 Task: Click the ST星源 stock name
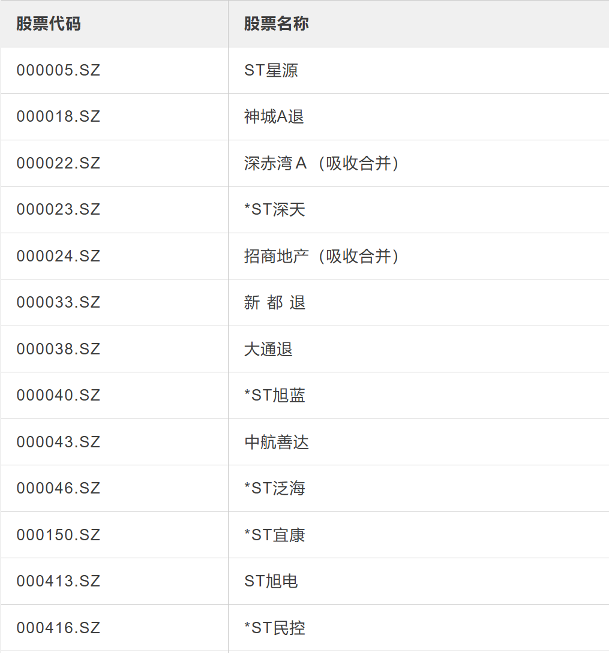[271, 70]
